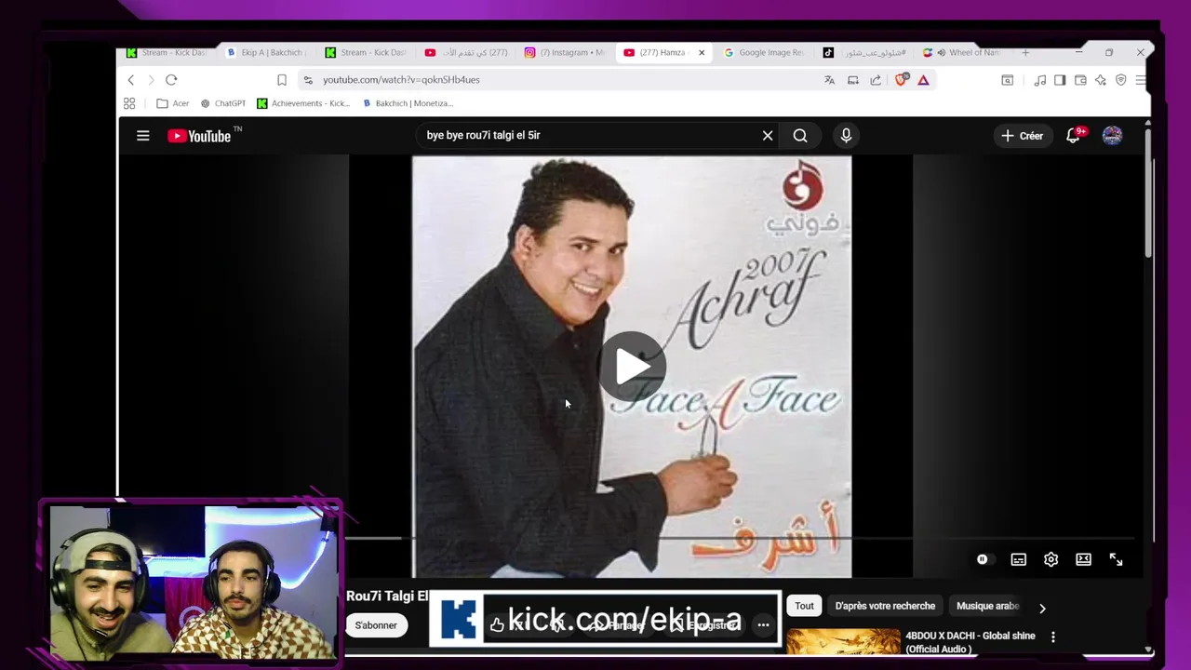Select the Tout filter chip

click(x=804, y=606)
